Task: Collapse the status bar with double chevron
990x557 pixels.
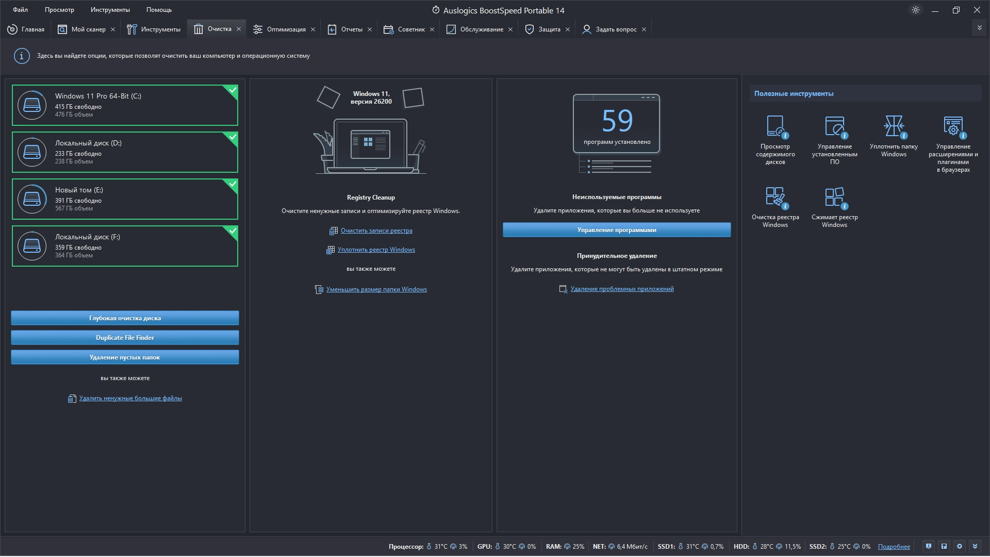Action: (x=975, y=546)
